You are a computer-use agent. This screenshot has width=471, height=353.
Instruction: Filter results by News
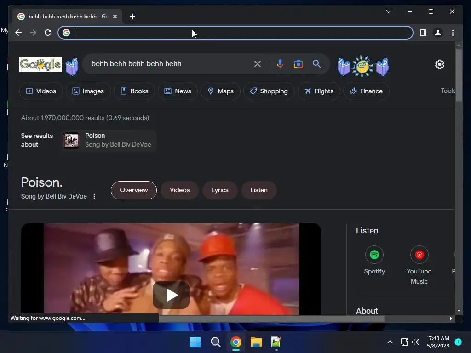click(x=178, y=91)
